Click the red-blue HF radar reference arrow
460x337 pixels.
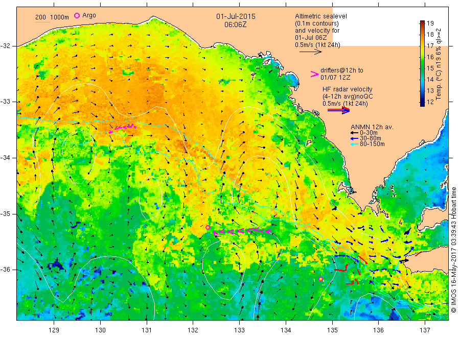(x=338, y=110)
